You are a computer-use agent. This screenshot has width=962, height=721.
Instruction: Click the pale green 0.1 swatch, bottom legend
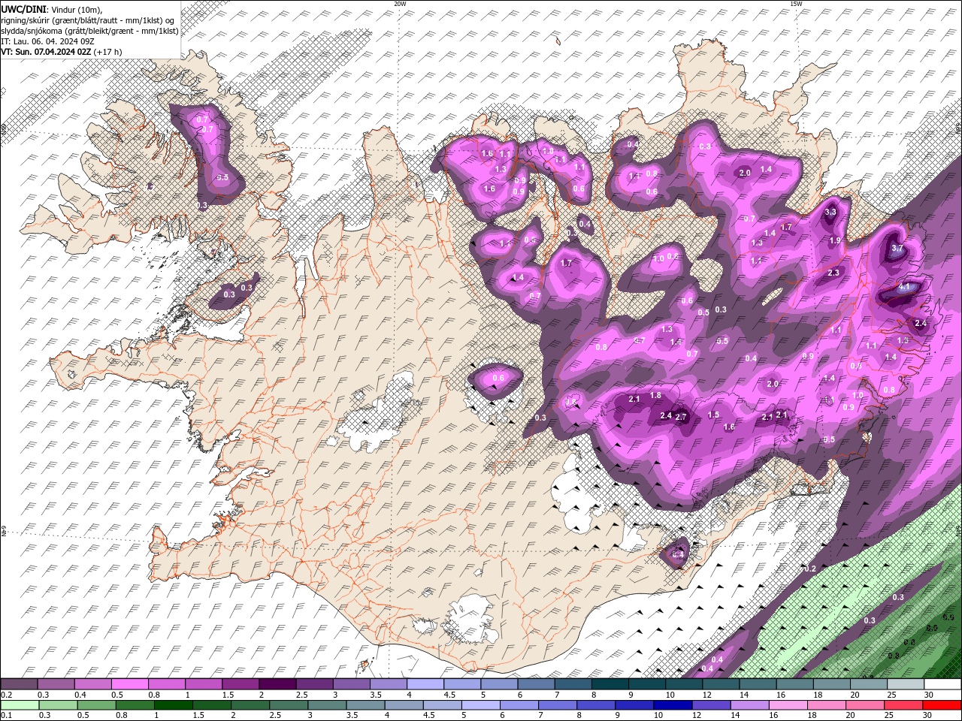pos(20,705)
